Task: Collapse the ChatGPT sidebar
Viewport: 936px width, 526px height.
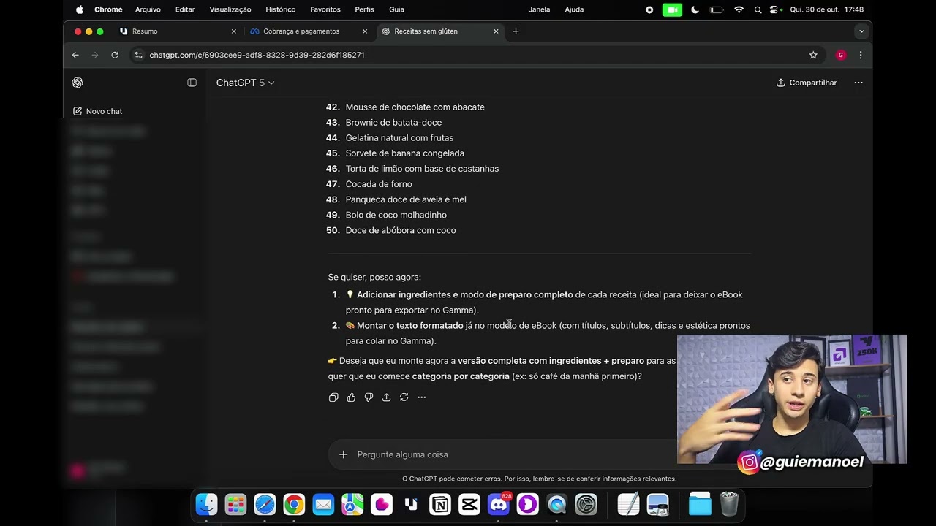Action: [x=192, y=83]
